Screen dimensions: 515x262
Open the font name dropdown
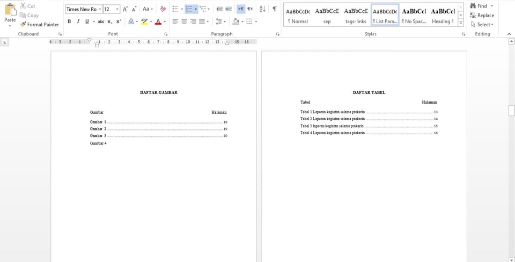(x=100, y=9)
